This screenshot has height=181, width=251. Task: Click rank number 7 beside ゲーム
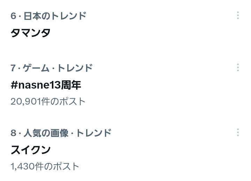tap(13, 68)
